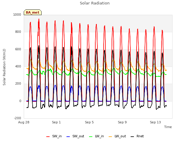Click the black Rnet legend swatch

(132, 137)
